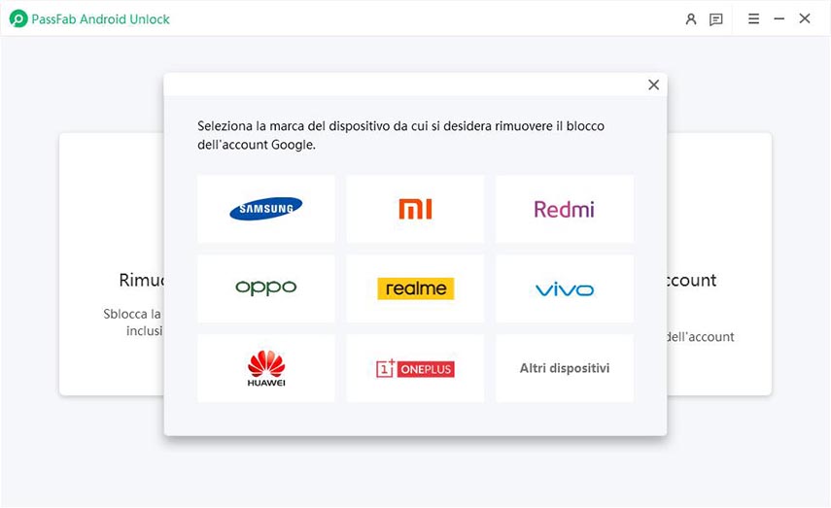Minimize the PassFab window
The width and height of the screenshot is (831, 508).
(779, 18)
